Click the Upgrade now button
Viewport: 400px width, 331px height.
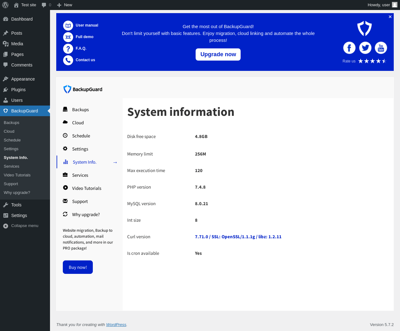pyautogui.click(x=218, y=54)
